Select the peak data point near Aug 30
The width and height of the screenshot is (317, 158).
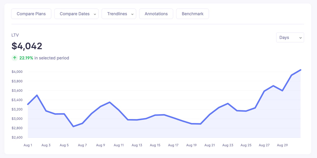300,70
